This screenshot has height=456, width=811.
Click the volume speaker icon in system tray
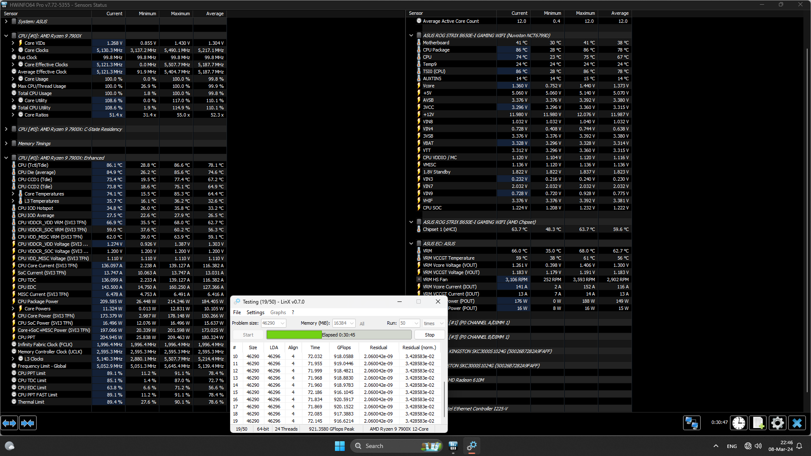tap(758, 446)
